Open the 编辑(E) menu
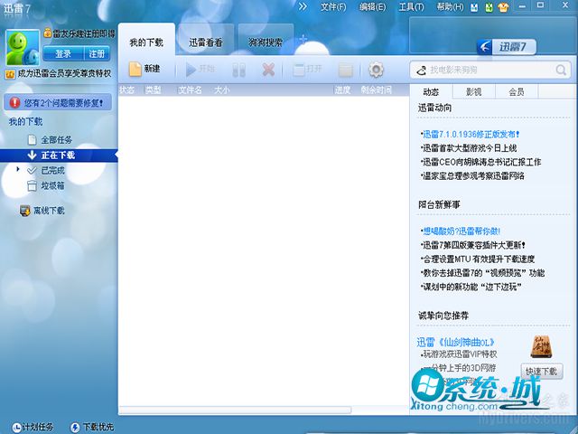This screenshot has width=578, height=434. pyautogui.click(x=372, y=7)
